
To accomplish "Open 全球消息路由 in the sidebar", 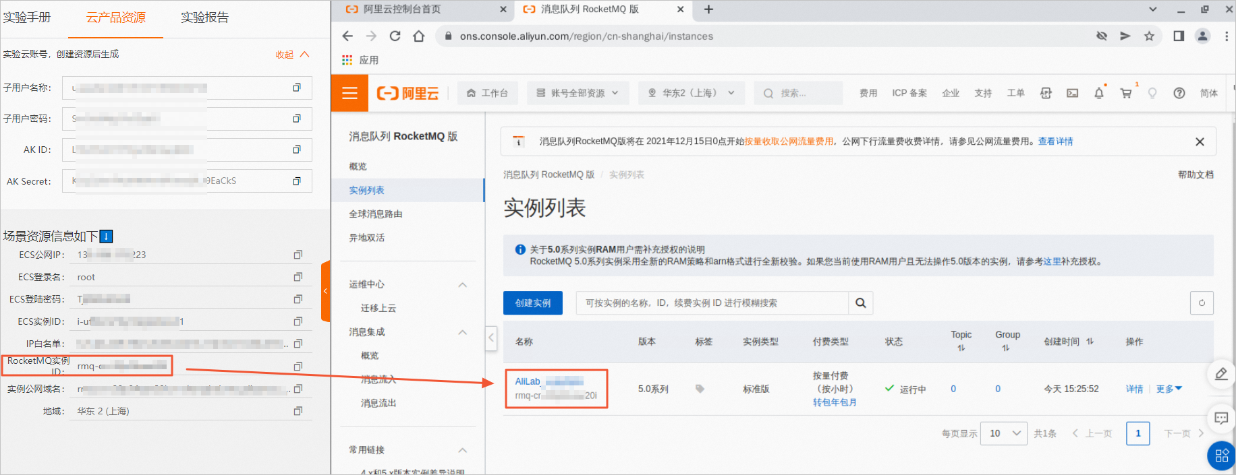I will coord(376,214).
